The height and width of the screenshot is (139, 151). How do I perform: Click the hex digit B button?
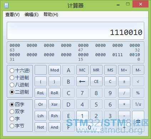click(x=69, y=81)
